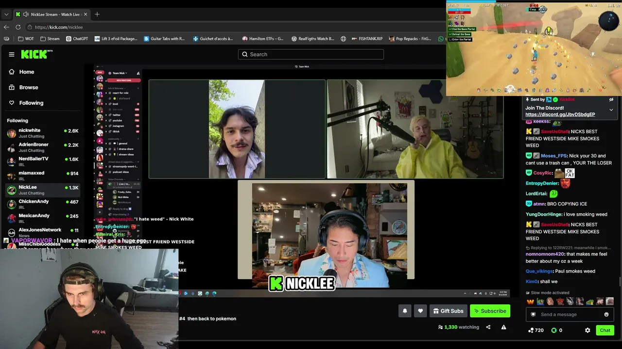Open Following in Kick sidebar
Viewport: 622px width, 349px height.
click(x=26, y=103)
